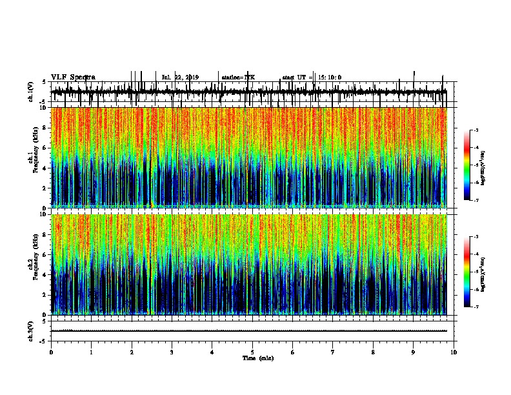Image resolution: width=511 pixels, height=395 pixels.
Task: Click the "-3" tick on ch.2 colorbar
Action: (476, 237)
